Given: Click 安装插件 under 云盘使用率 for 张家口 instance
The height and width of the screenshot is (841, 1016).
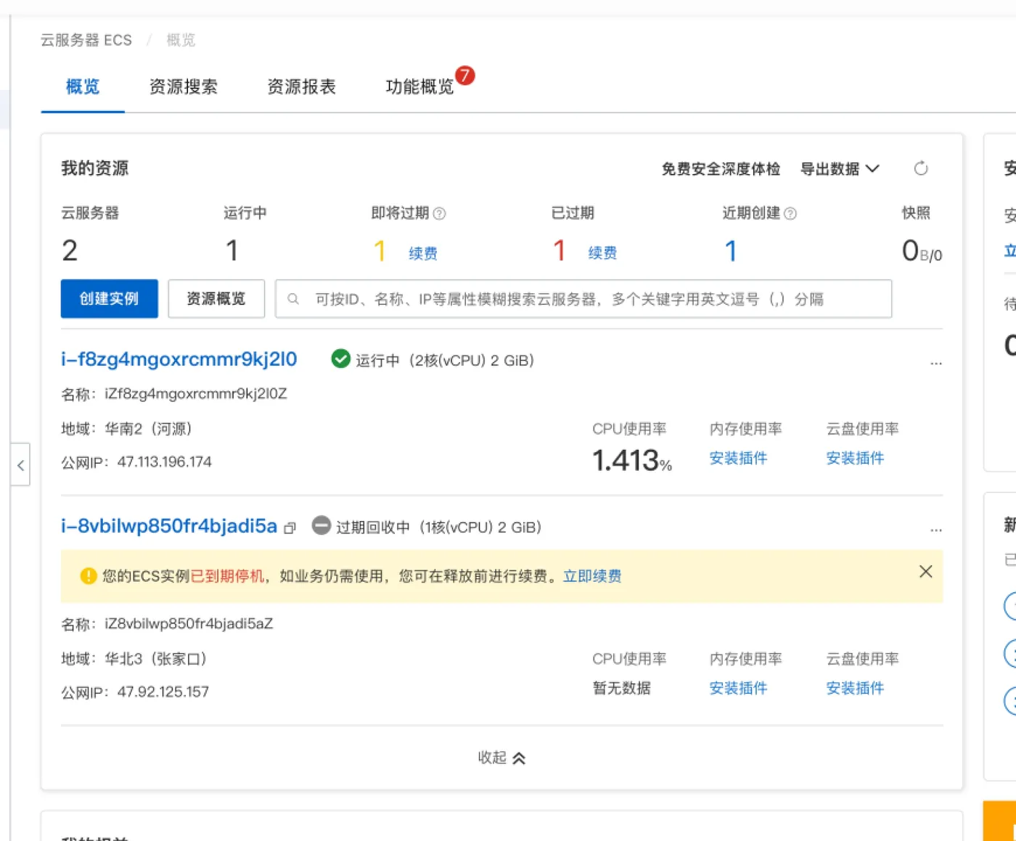Looking at the screenshot, I should pyautogui.click(x=855, y=688).
